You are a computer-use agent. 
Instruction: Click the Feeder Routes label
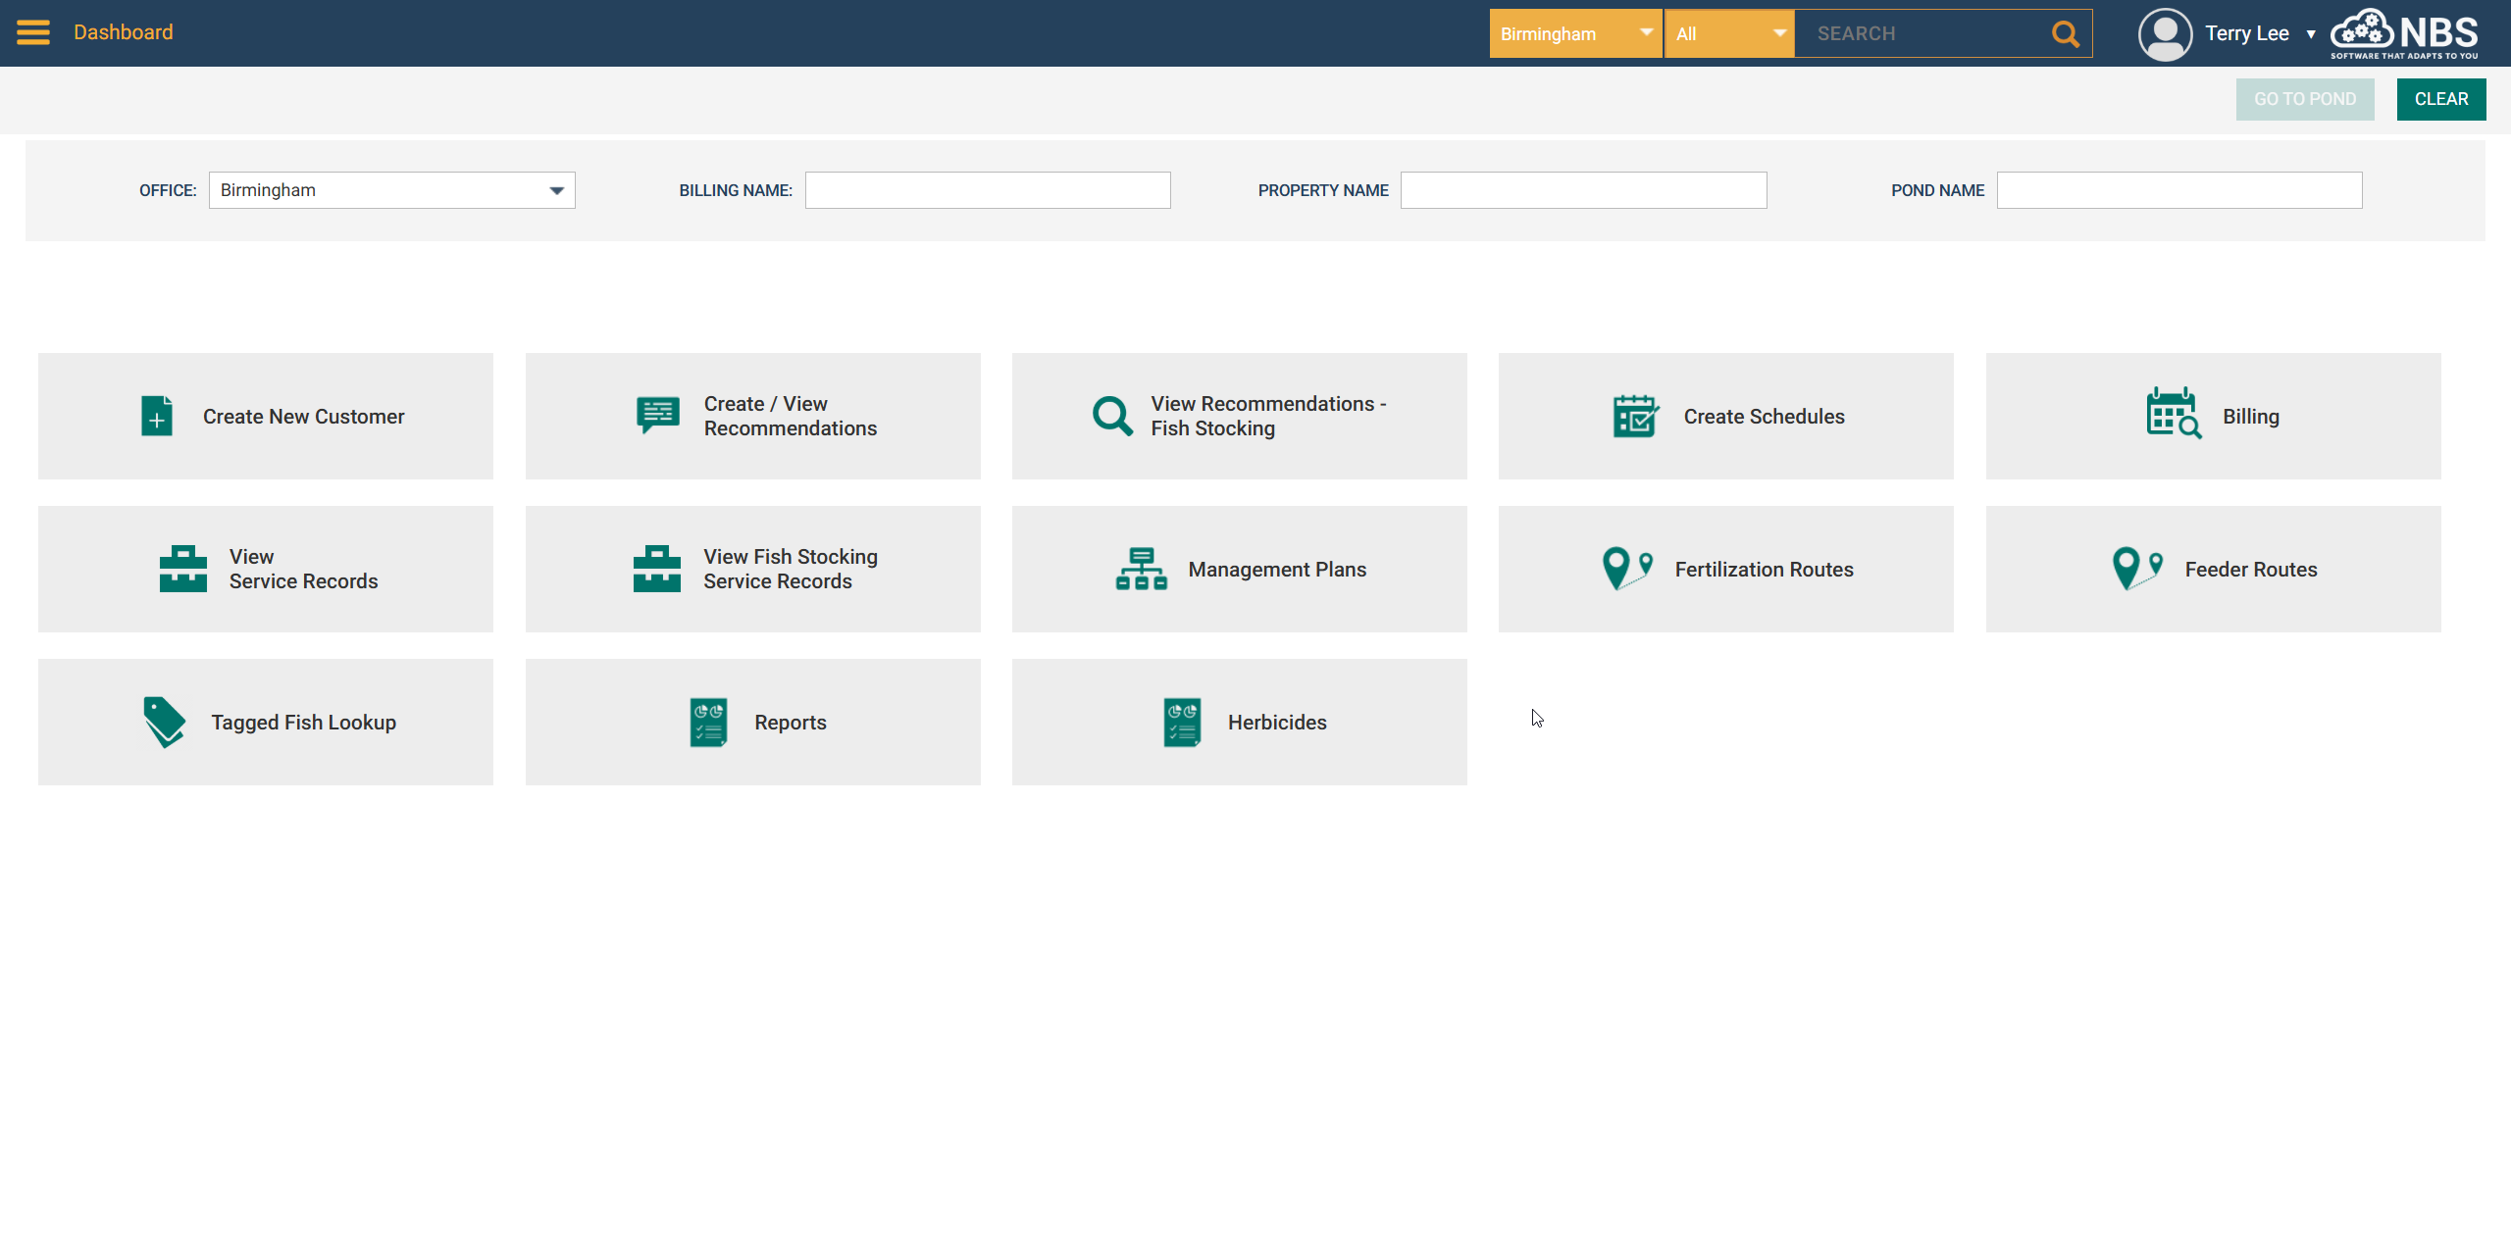(x=2251, y=570)
